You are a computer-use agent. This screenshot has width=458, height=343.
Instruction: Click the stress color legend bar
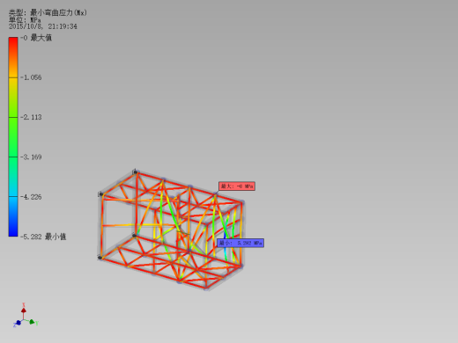coord(13,136)
